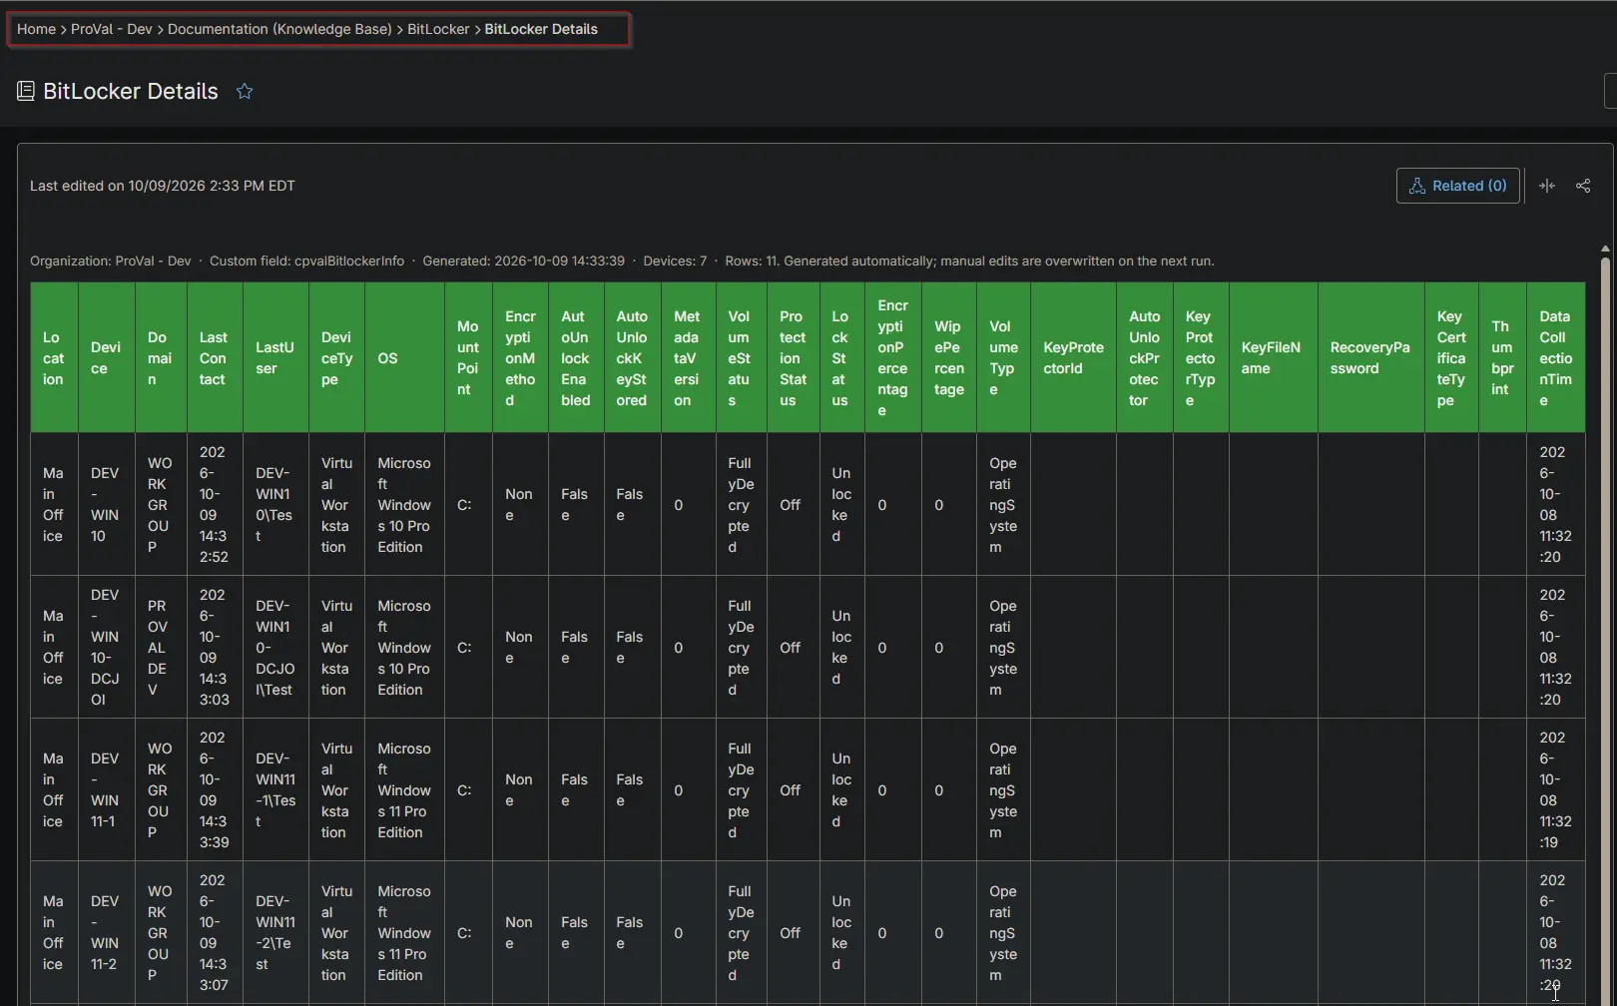
Task: Click the LastContact column header
Action: 215,358
